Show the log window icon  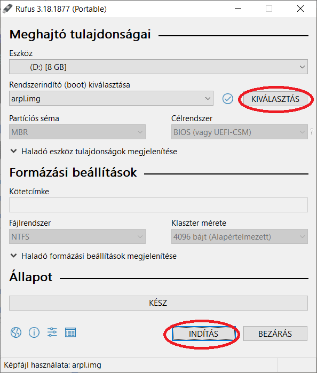(x=70, y=332)
